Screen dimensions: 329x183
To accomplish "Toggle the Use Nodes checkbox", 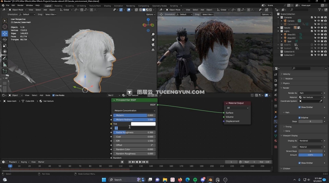I will (53, 95).
